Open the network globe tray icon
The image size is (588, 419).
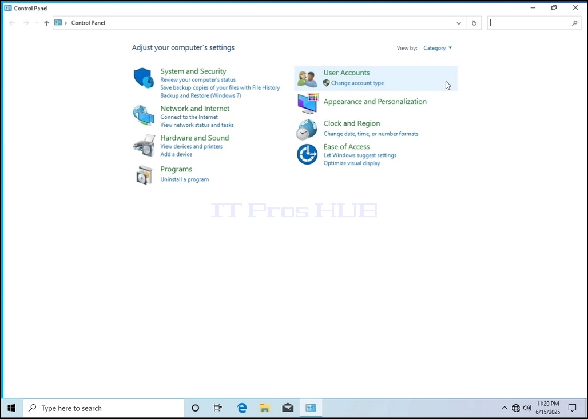516,408
